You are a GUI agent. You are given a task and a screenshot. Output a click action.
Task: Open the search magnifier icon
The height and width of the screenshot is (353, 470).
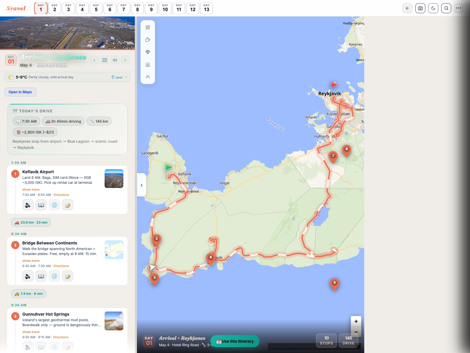point(446,8)
